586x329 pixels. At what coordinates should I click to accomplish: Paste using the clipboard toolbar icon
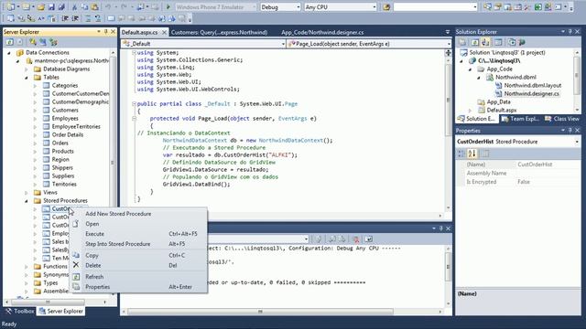[x=95, y=7]
